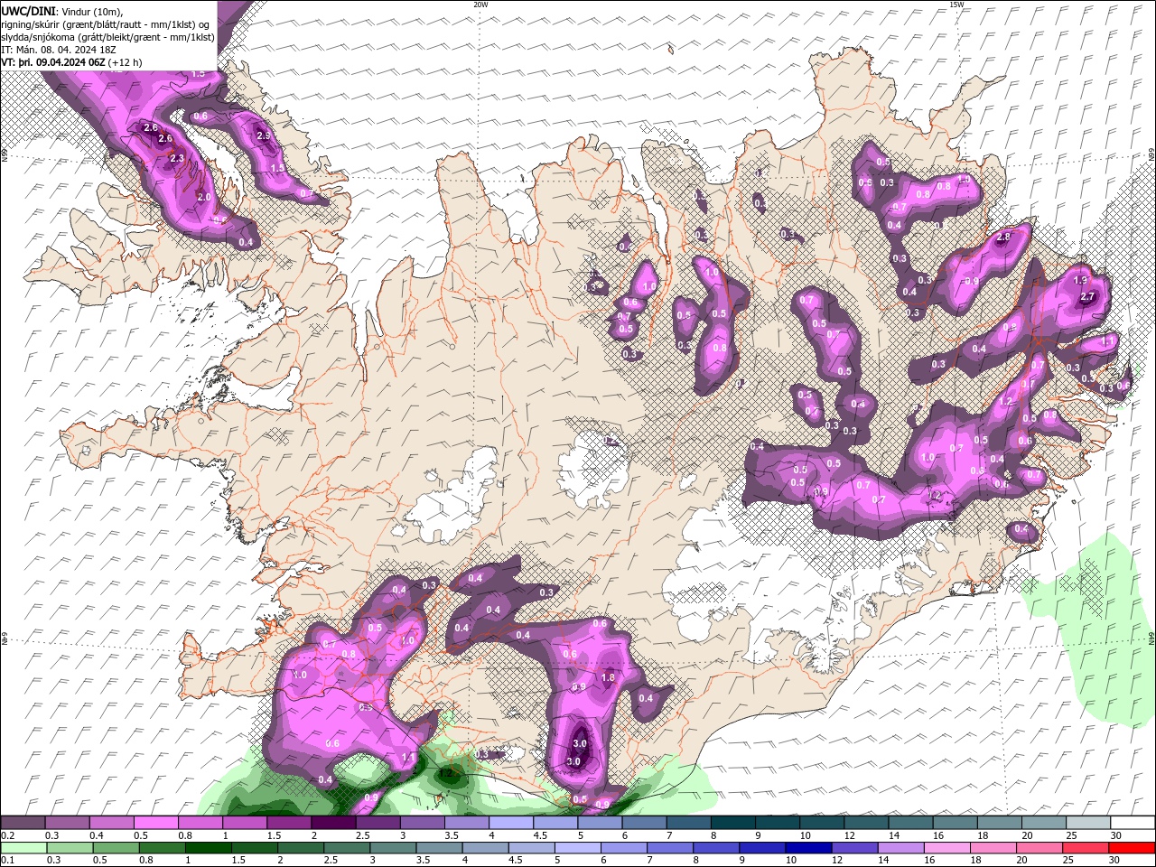Click the '1.9' snowfall value near the east coast
Screen dimensions: 1156x867
pyautogui.click(x=1081, y=281)
